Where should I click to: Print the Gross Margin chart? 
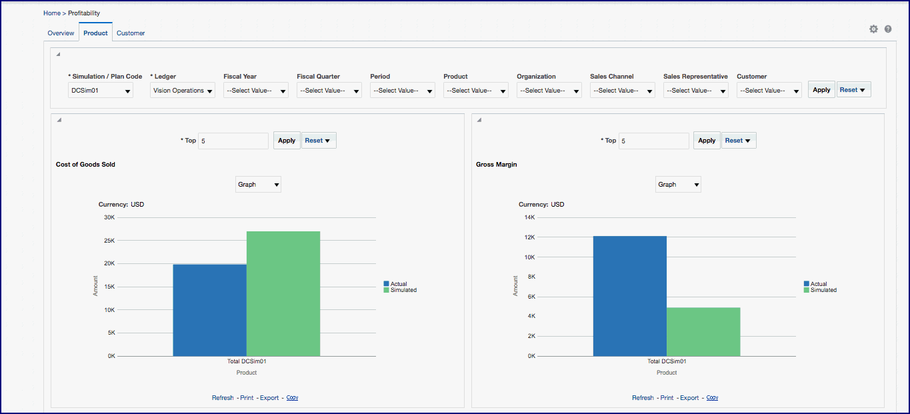(667, 398)
